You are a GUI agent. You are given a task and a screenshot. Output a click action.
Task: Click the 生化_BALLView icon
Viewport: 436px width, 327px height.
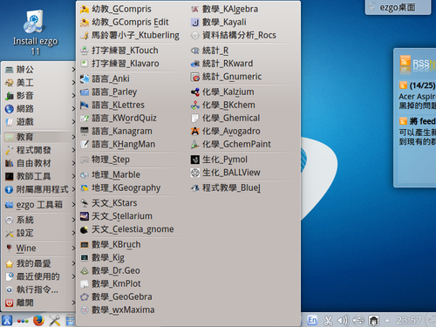point(194,173)
